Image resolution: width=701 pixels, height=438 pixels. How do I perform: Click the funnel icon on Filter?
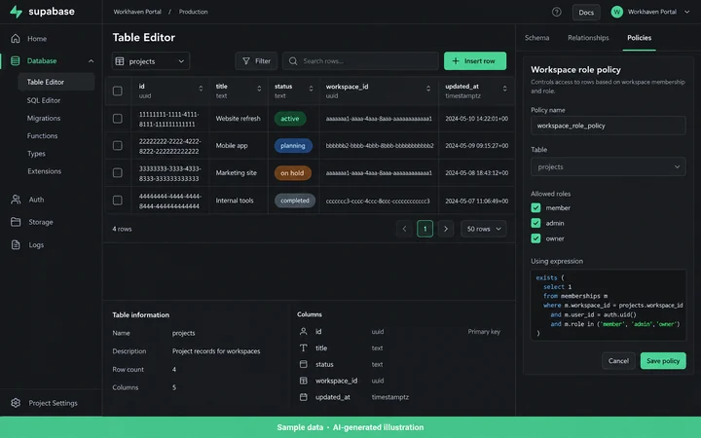pos(246,60)
